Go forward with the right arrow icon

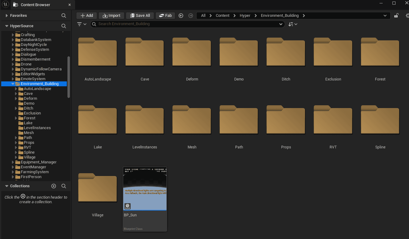(x=191, y=16)
